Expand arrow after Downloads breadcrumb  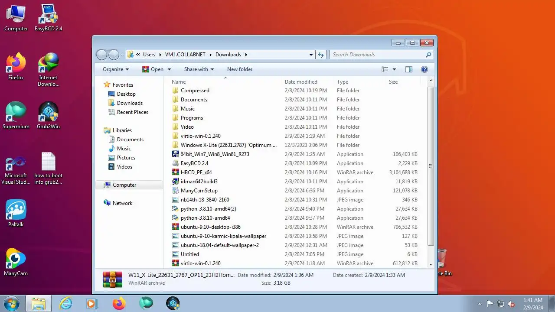click(246, 55)
